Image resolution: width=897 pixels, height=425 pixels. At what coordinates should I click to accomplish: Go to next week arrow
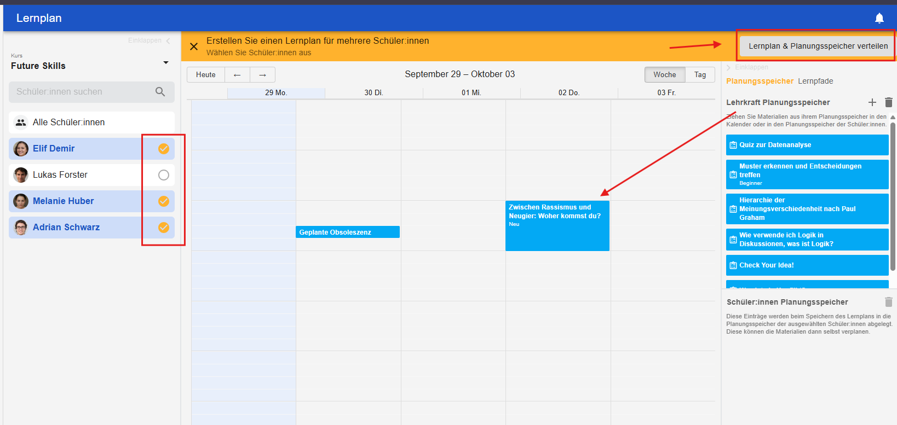(x=262, y=75)
